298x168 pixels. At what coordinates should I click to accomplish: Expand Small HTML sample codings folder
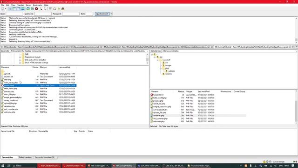click(20, 63)
